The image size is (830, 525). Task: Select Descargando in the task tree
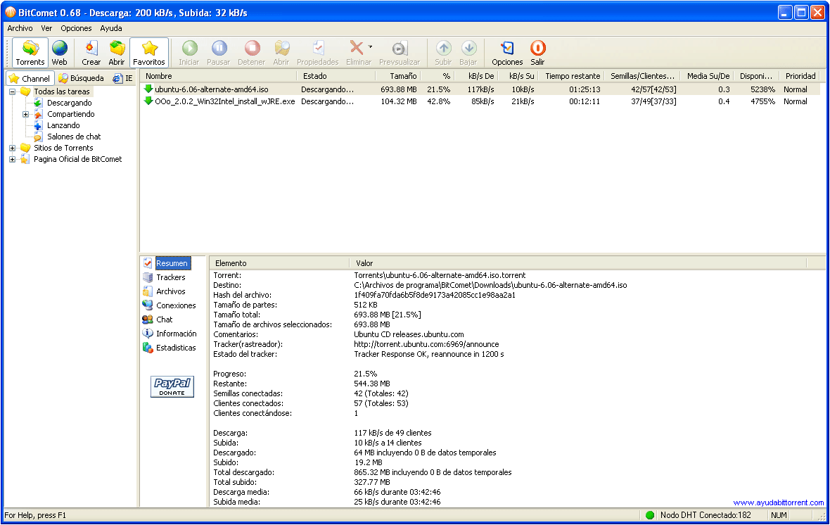coord(70,103)
